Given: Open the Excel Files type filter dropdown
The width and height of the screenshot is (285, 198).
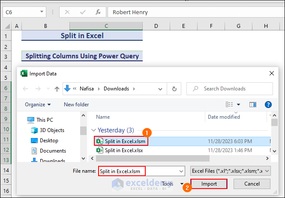Looking at the screenshot, I should [x=230, y=171].
